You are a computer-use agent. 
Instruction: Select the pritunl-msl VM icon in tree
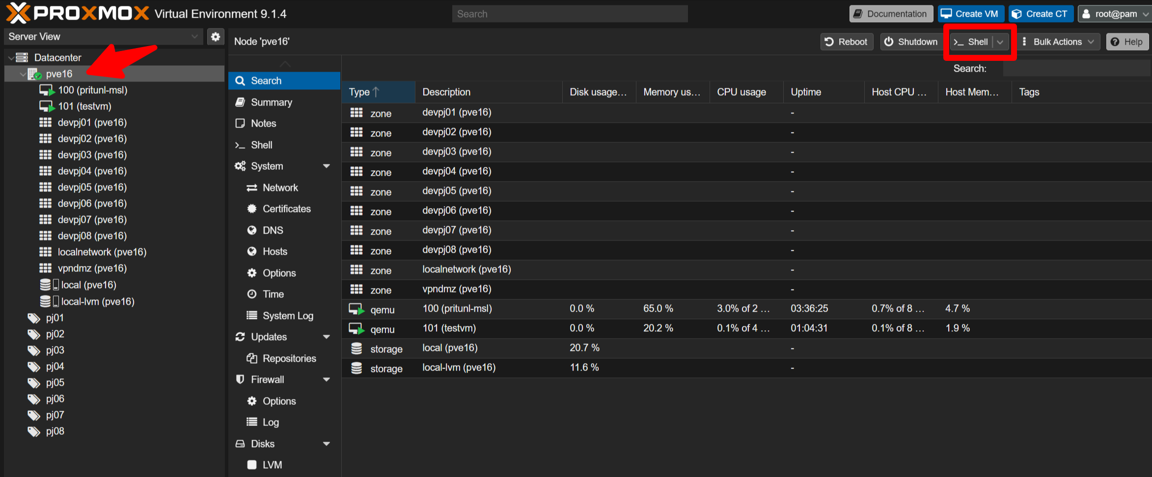point(47,90)
